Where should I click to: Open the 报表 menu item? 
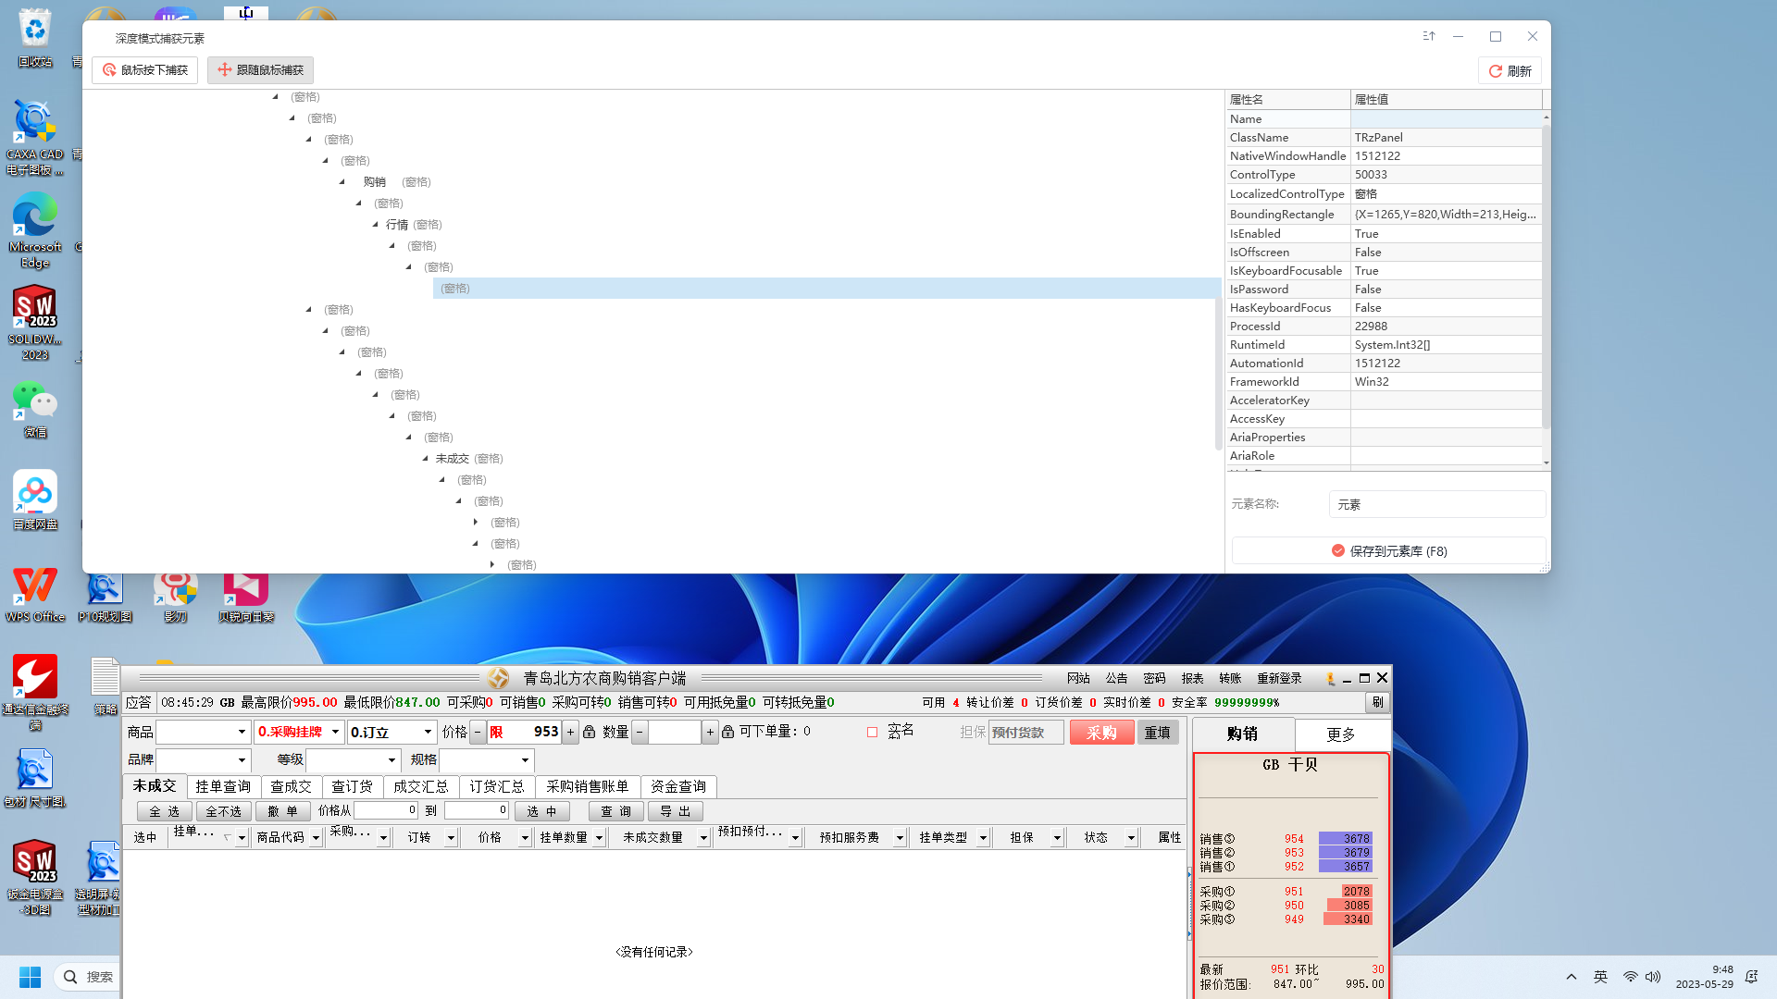(1192, 678)
